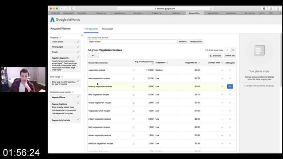
Task: Go to next ad group idea
Action: (x=233, y=50)
